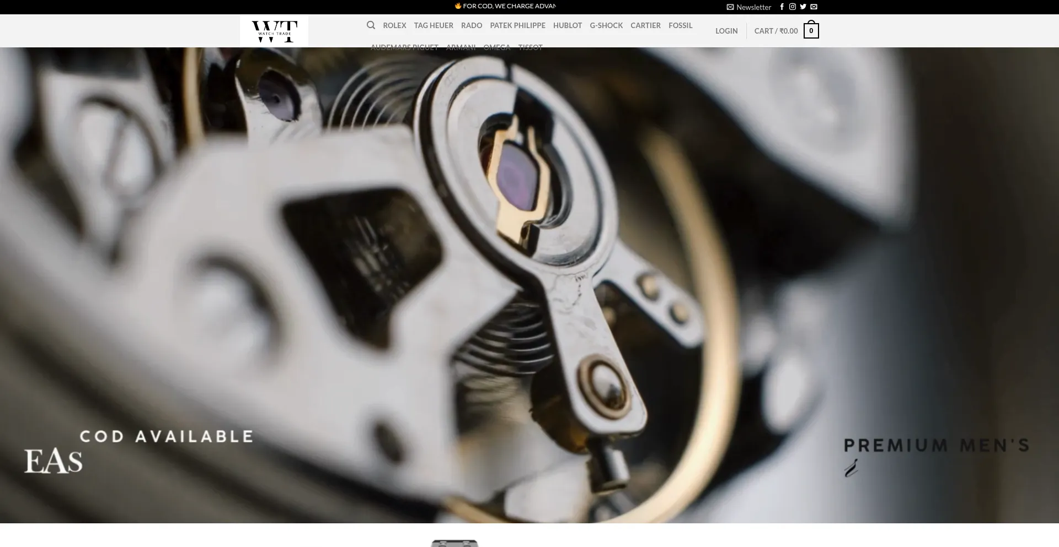This screenshot has height=547, width=1059.
Task: Open the Twitter social icon
Action: coord(803,7)
